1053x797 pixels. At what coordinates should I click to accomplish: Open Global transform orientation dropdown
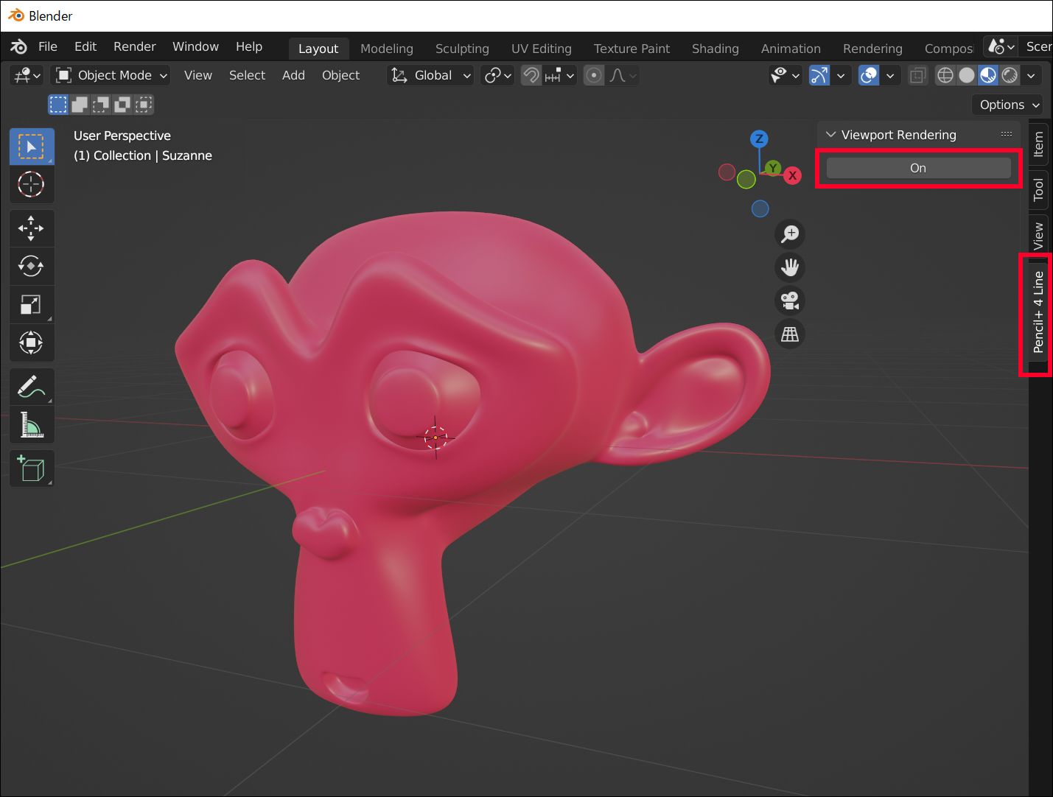pyautogui.click(x=430, y=75)
